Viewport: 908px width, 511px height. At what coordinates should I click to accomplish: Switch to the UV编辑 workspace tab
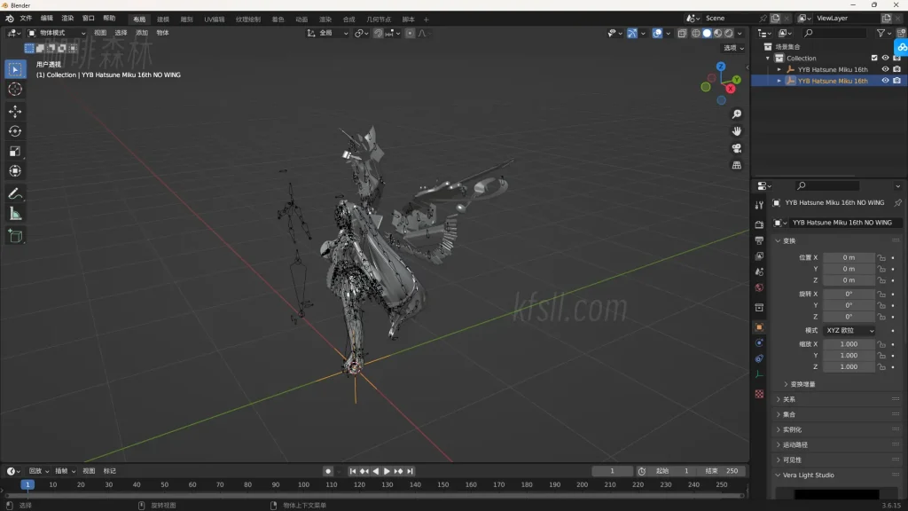tap(214, 19)
